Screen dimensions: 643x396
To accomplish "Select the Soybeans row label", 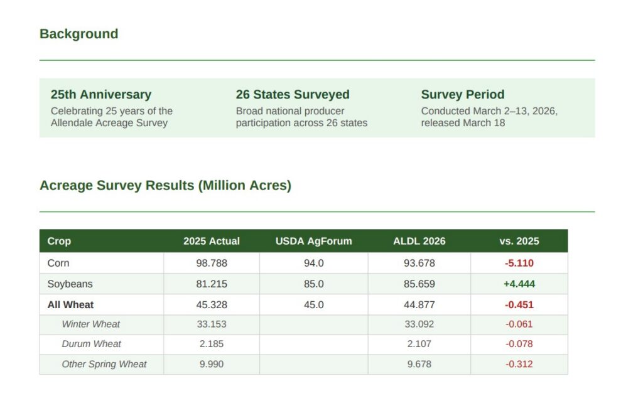I will pos(70,284).
